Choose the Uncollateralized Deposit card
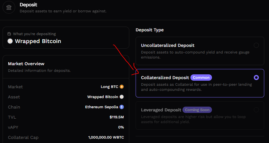269x143 pixels. (200, 51)
